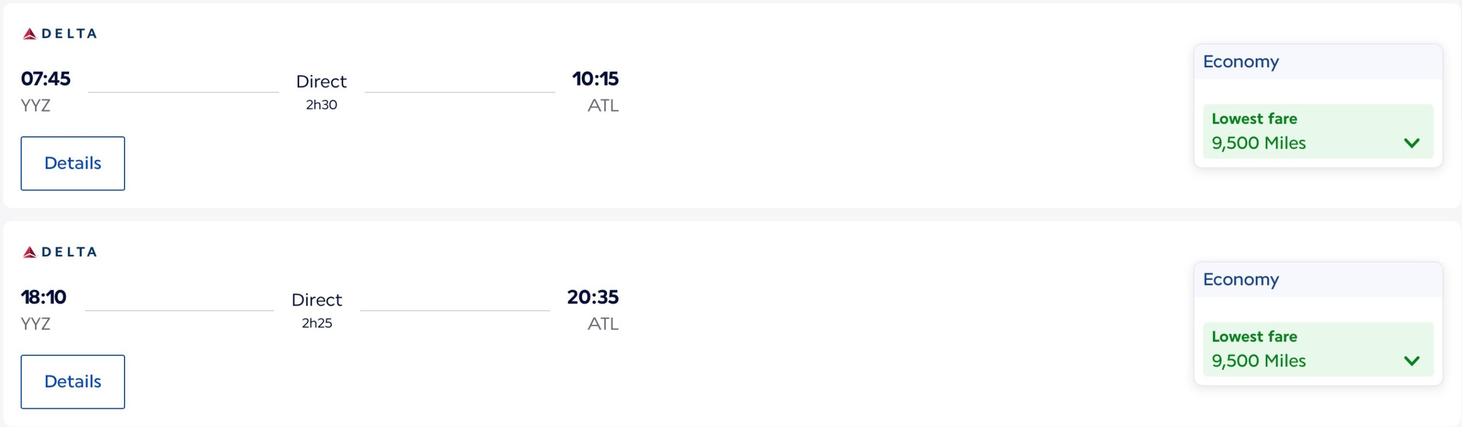
Task: Click the Direct label above 2h30
Action: pos(321,82)
